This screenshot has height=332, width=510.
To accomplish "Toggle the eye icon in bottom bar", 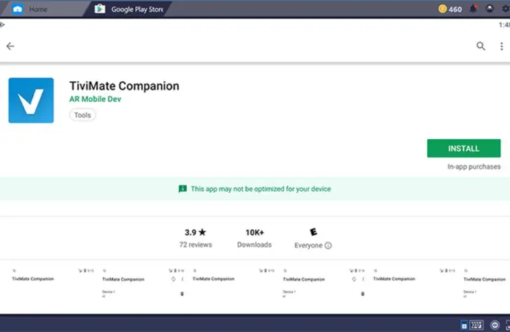I will pos(495,324).
